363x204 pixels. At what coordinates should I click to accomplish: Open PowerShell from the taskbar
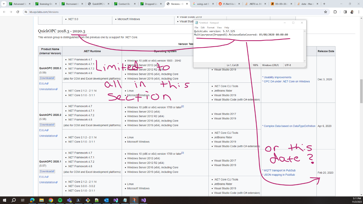point(79,200)
